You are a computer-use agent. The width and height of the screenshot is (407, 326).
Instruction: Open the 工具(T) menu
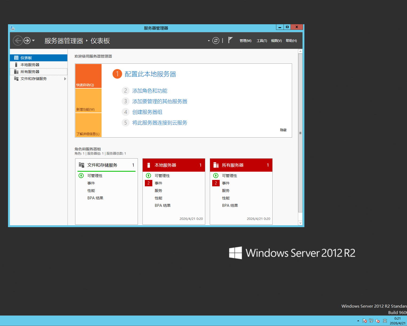(x=262, y=41)
